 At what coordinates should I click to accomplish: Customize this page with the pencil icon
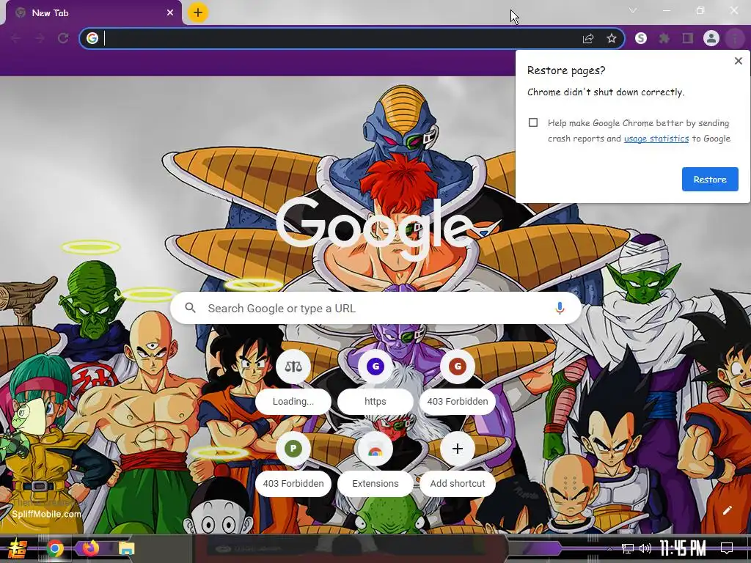point(727,510)
